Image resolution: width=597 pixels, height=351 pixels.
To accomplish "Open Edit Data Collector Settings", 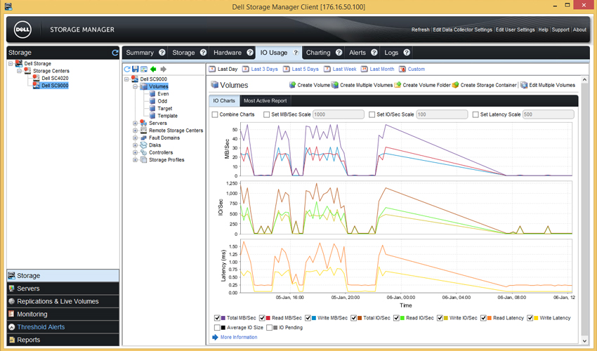I will (462, 29).
